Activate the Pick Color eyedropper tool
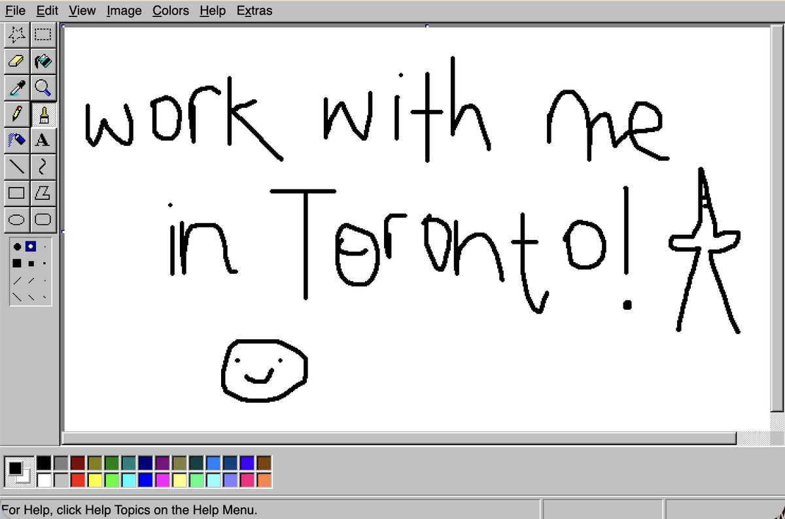Viewport: 785px width, 519px height. [x=17, y=87]
